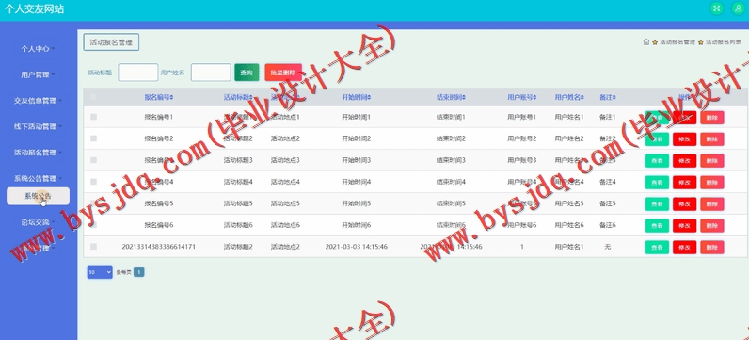749x340 pixels.
Task: Click the 活动地点5 table cell
Action: pyautogui.click(x=285, y=203)
